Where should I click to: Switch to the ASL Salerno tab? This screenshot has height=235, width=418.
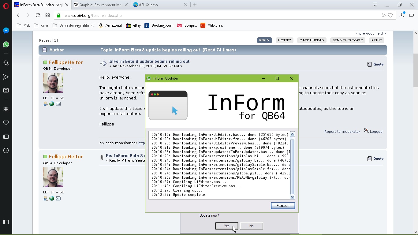click(x=158, y=5)
